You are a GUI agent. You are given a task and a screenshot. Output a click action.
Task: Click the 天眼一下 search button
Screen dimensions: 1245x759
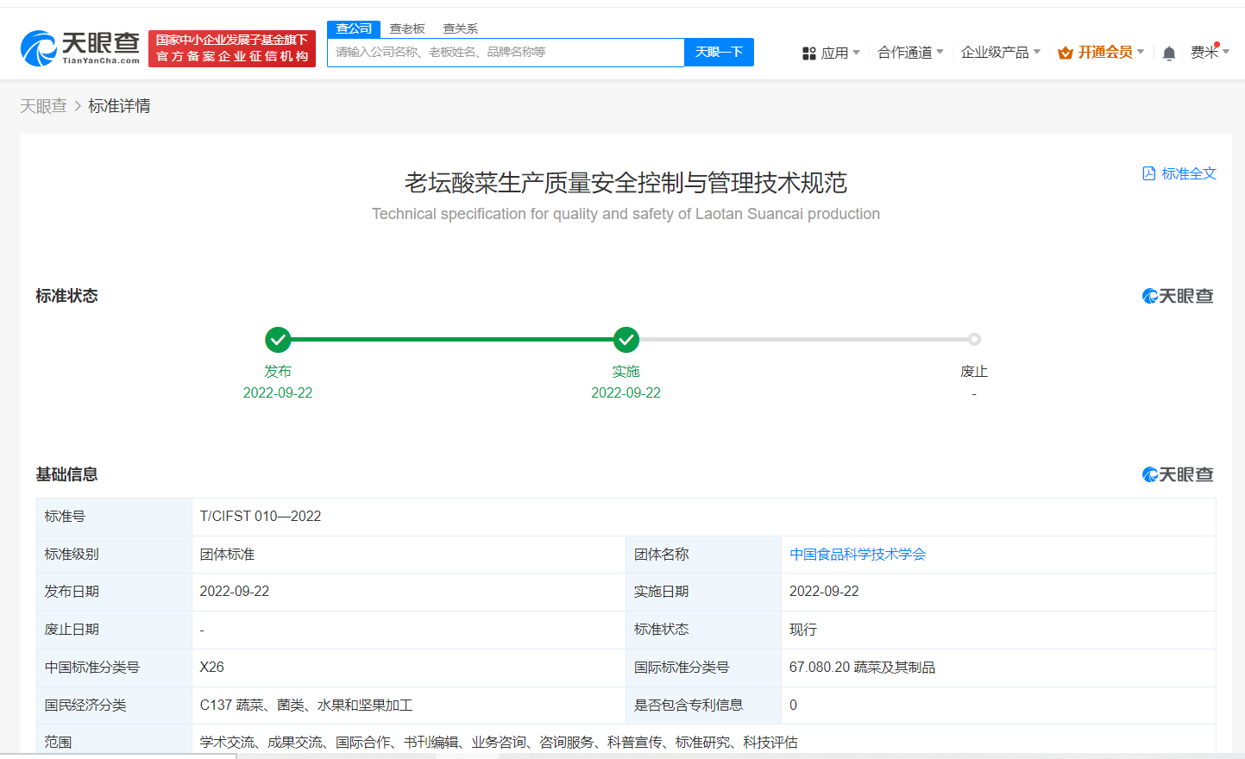tap(719, 52)
